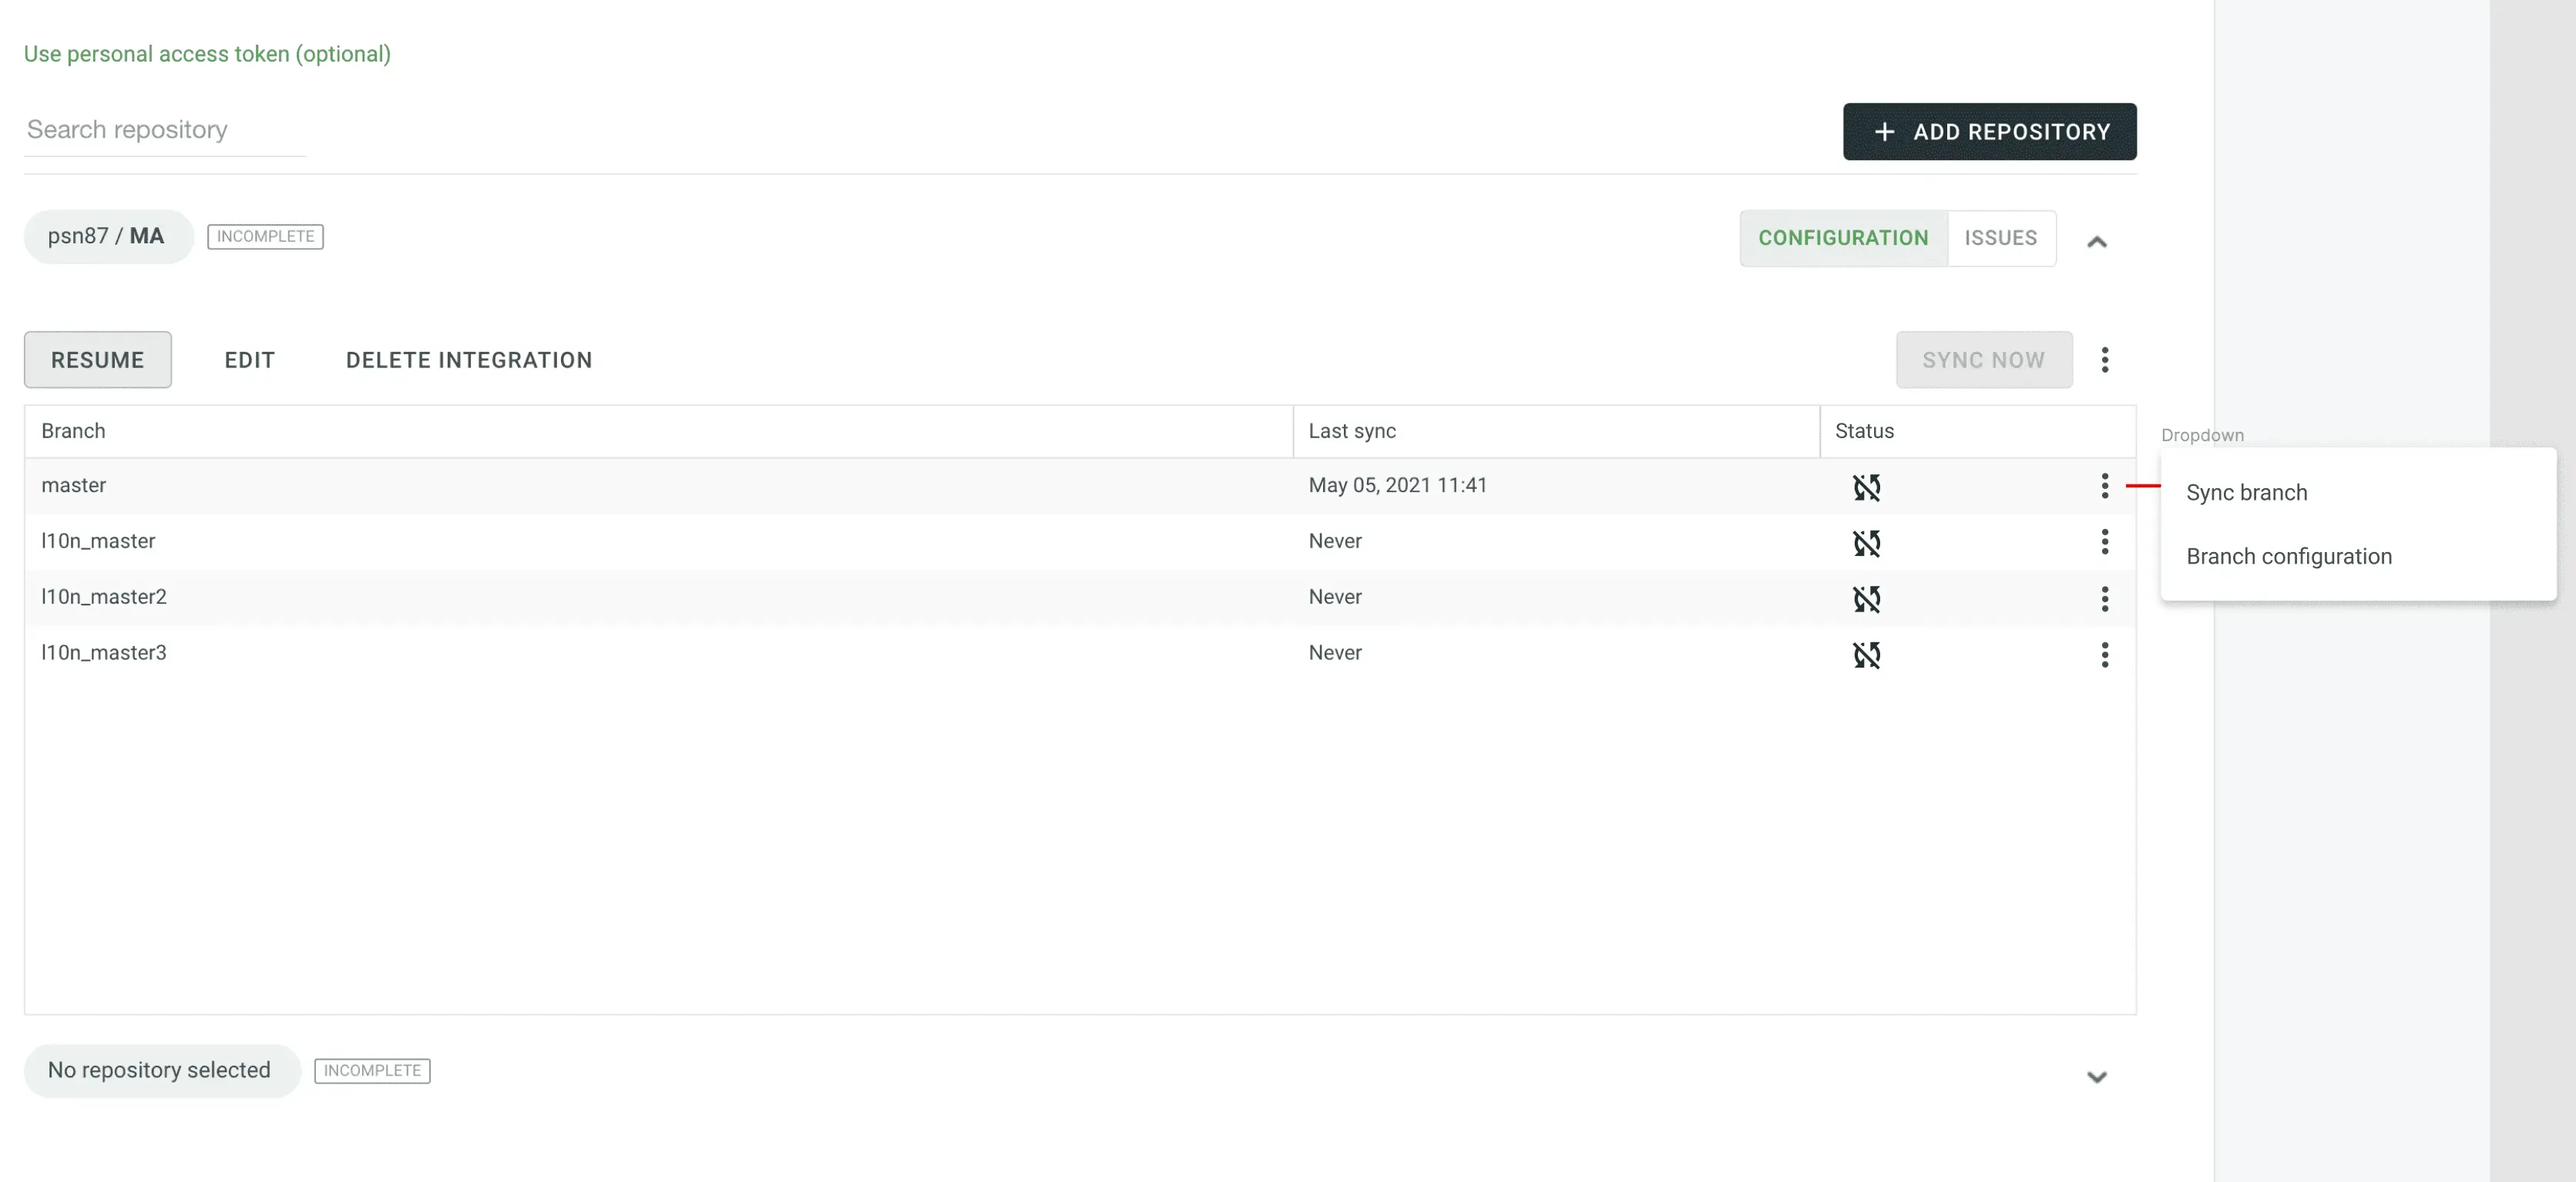The image size is (2576, 1182).
Task: Choose Branch configuration from dropdown
Action: pyautogui.click(x=2288, y=557)
